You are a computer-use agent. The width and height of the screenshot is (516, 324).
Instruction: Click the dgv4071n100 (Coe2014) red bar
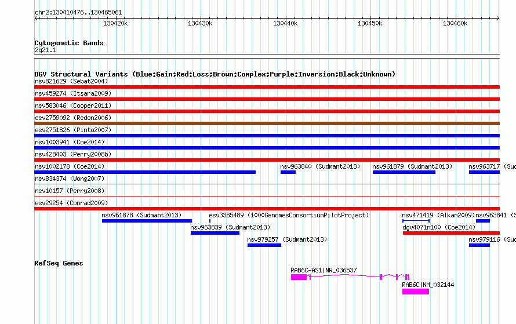tap(451, 233)
